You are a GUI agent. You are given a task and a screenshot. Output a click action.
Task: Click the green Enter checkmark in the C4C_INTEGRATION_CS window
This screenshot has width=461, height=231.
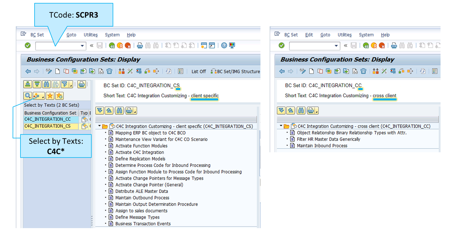[x=28, y=45]
